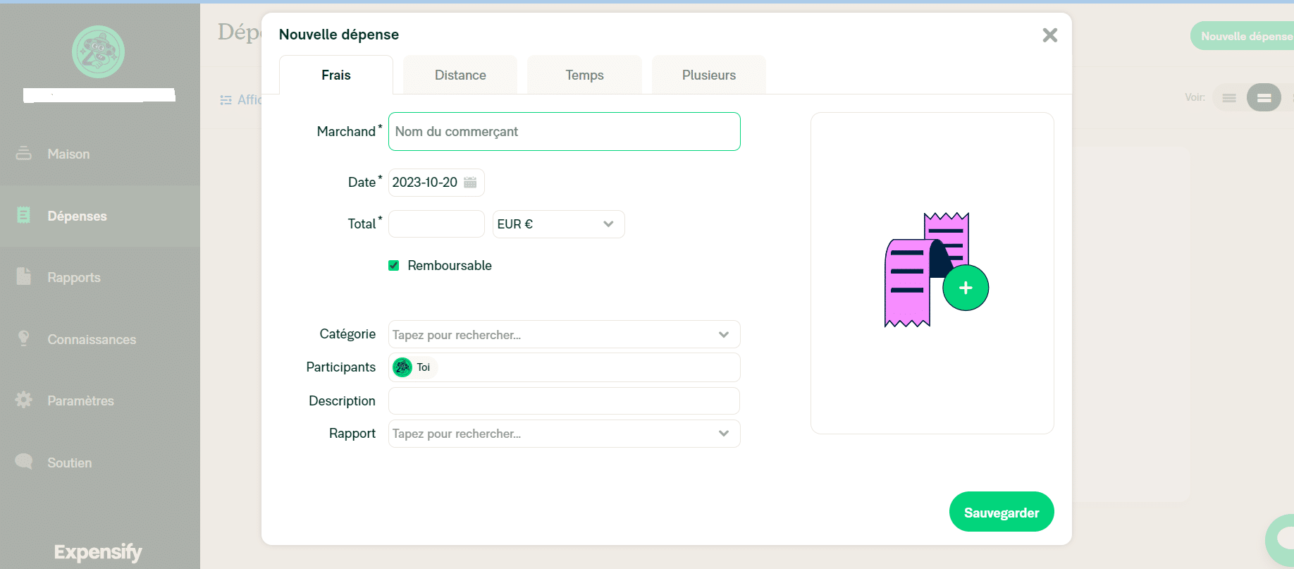Image resolution: width=1294 pixels, height=569 pixels.
Task: Click the Rapports sidebar label
Action: (73, 278)
